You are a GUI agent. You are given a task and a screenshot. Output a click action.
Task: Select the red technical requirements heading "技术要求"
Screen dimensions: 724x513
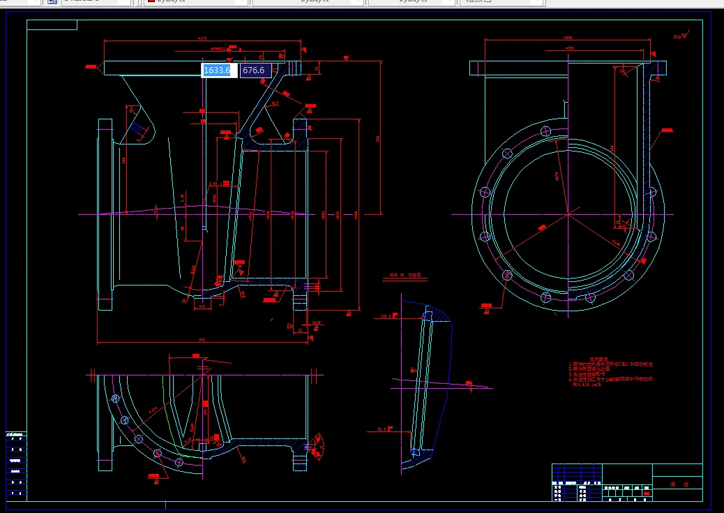click(599, 359)
